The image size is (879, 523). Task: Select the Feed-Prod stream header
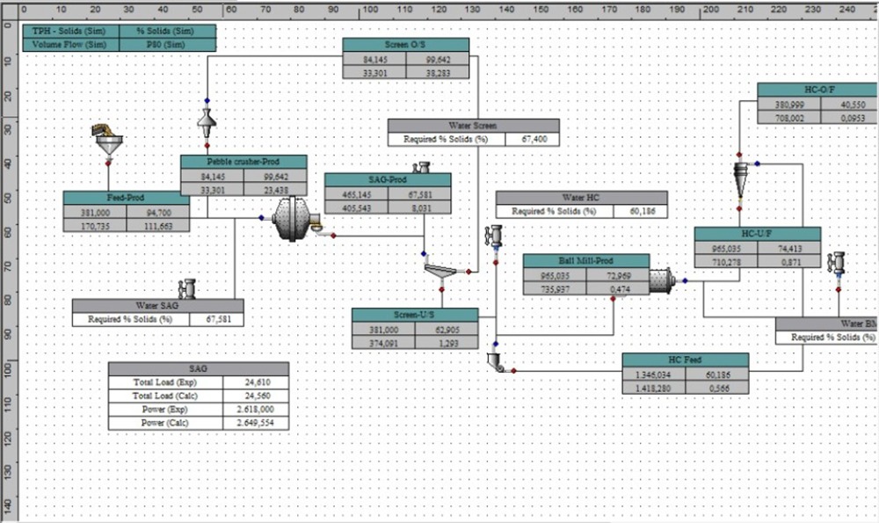coord(126,198)
